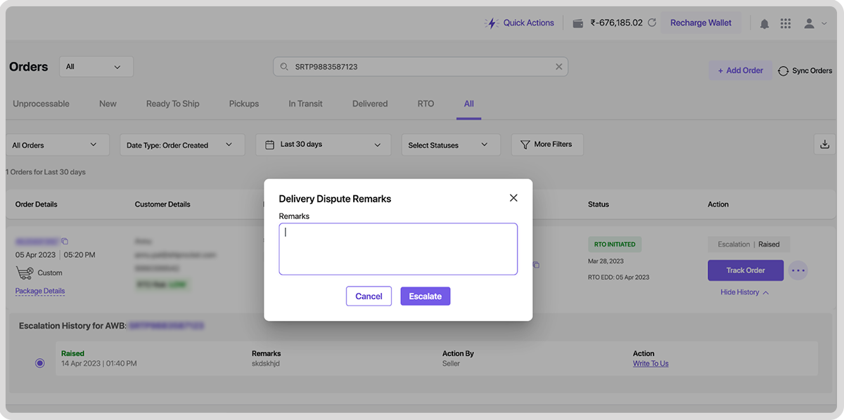Image resolution: width=844 pixels, height=420 pixels.
Task: Click the Recharge Wallet button
Action: 701,23
